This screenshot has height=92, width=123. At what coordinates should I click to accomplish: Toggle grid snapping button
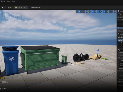[x=93, y=11]
